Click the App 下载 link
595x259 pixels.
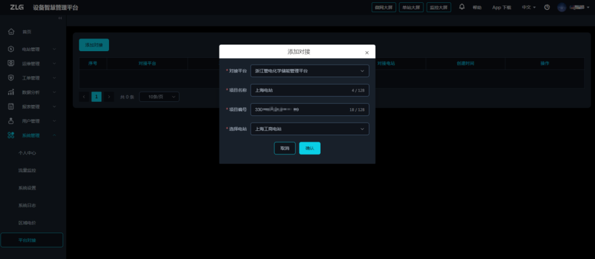pos(502,8)
